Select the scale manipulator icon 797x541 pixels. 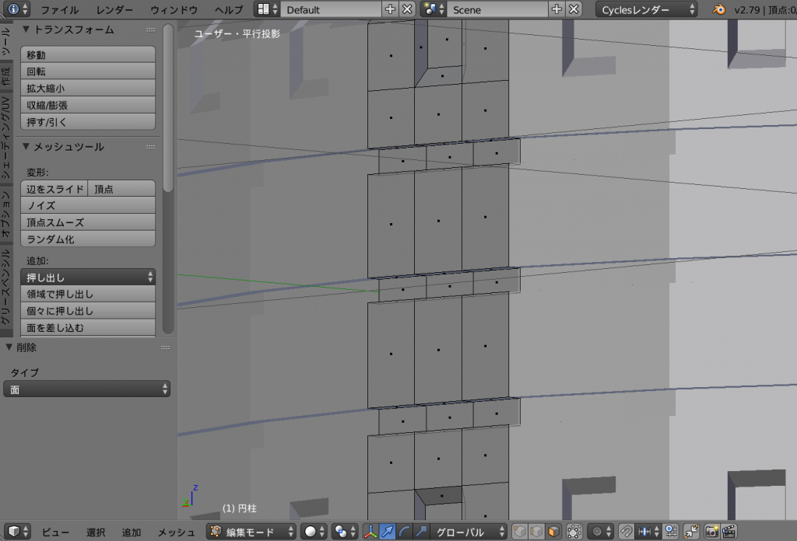[421, 532]
